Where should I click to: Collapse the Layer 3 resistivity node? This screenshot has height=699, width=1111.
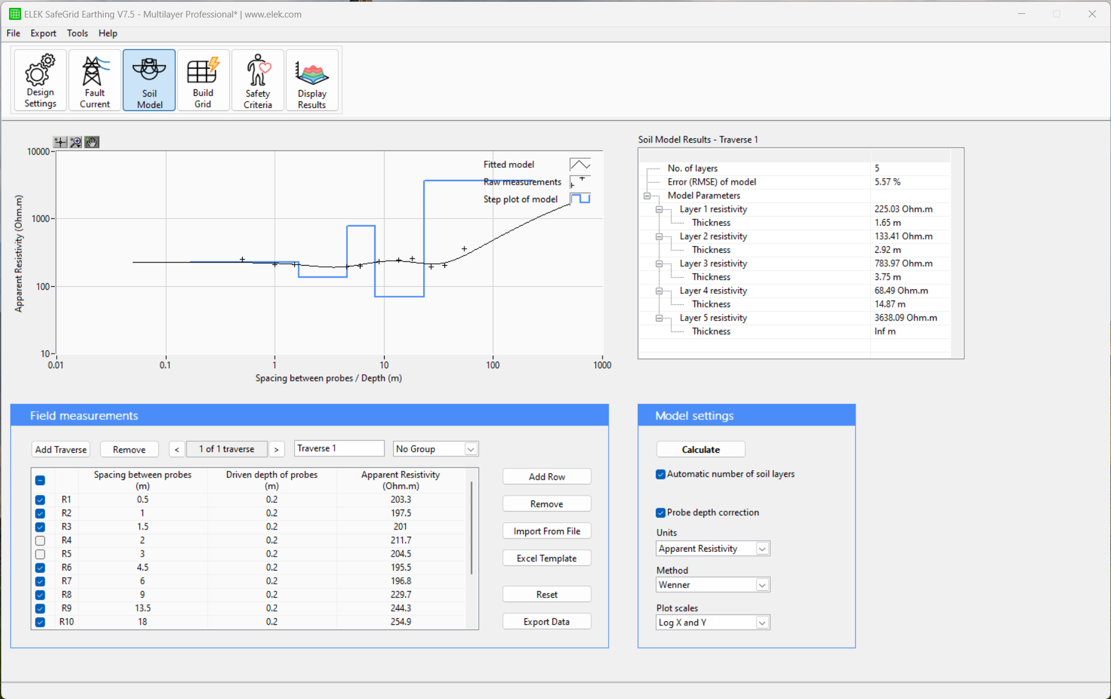pyautogui.click(x=659, y=264)
